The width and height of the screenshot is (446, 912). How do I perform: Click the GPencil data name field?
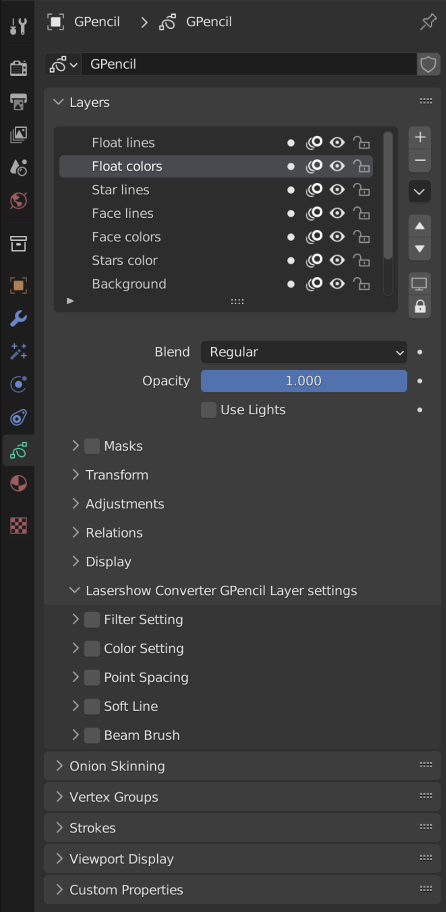[x=248, y=64]
